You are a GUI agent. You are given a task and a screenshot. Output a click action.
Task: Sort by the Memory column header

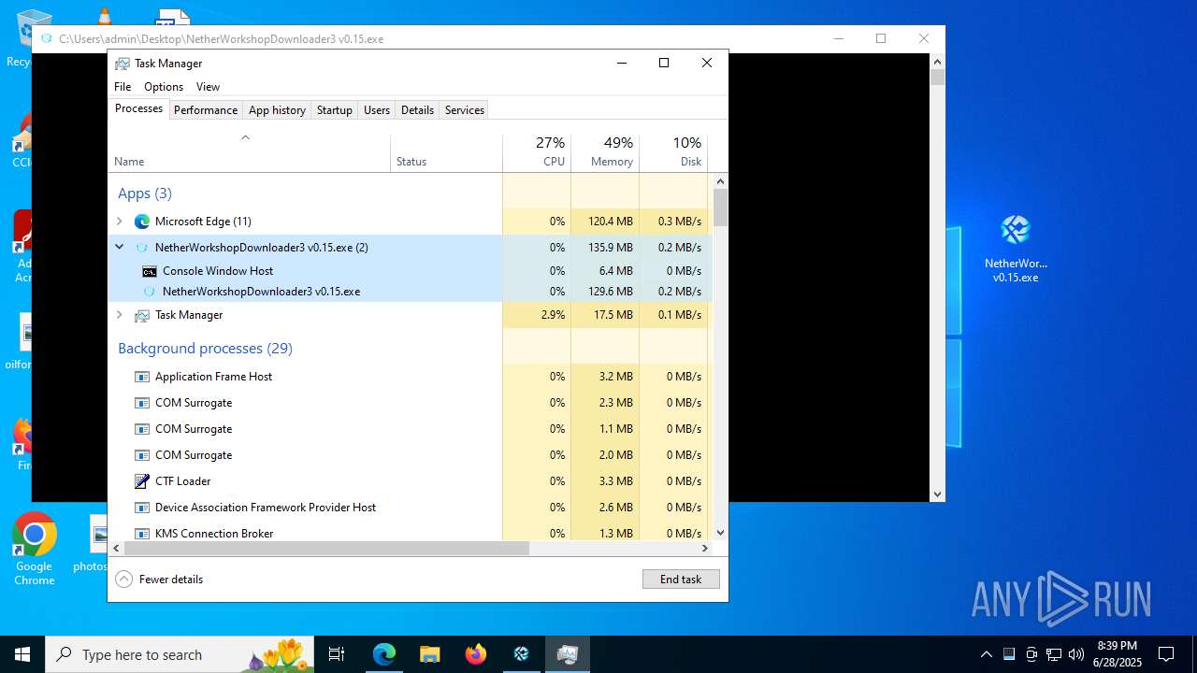(x=605, y=153)
